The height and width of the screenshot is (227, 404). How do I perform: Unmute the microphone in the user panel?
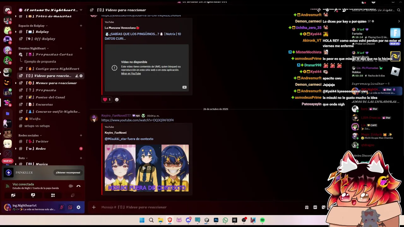click(x=62, y=207)
